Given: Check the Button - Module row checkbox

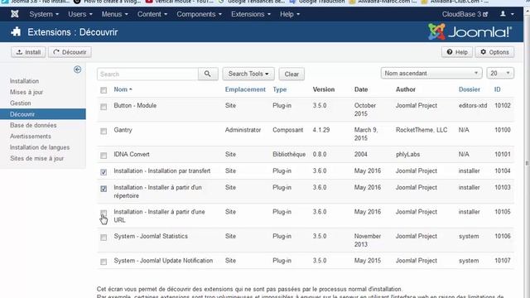Looking at the screenshot, I should pos(104,107).
